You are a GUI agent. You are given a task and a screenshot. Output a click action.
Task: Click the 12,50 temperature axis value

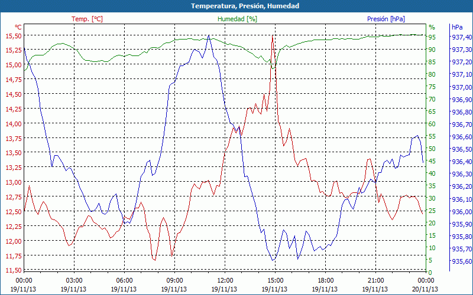pyautogui.click(x=14, y=212)
